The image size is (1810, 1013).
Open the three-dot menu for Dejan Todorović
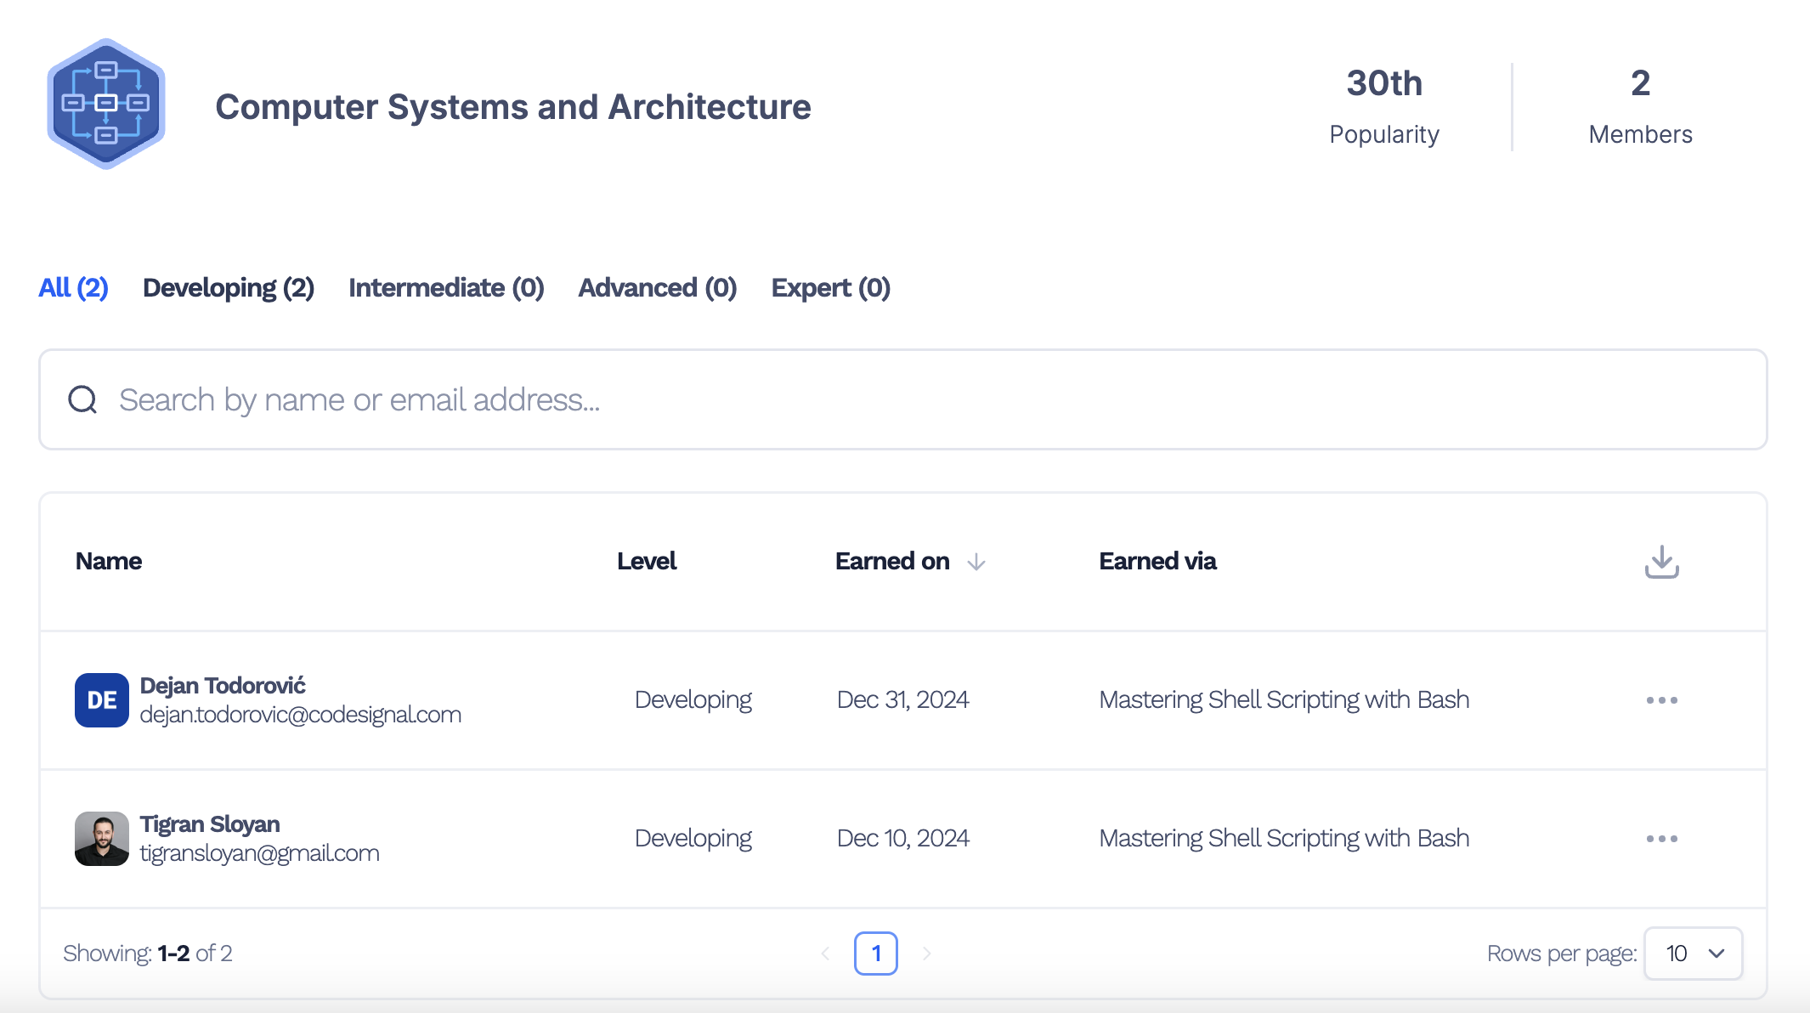(x=1661, y=700)
